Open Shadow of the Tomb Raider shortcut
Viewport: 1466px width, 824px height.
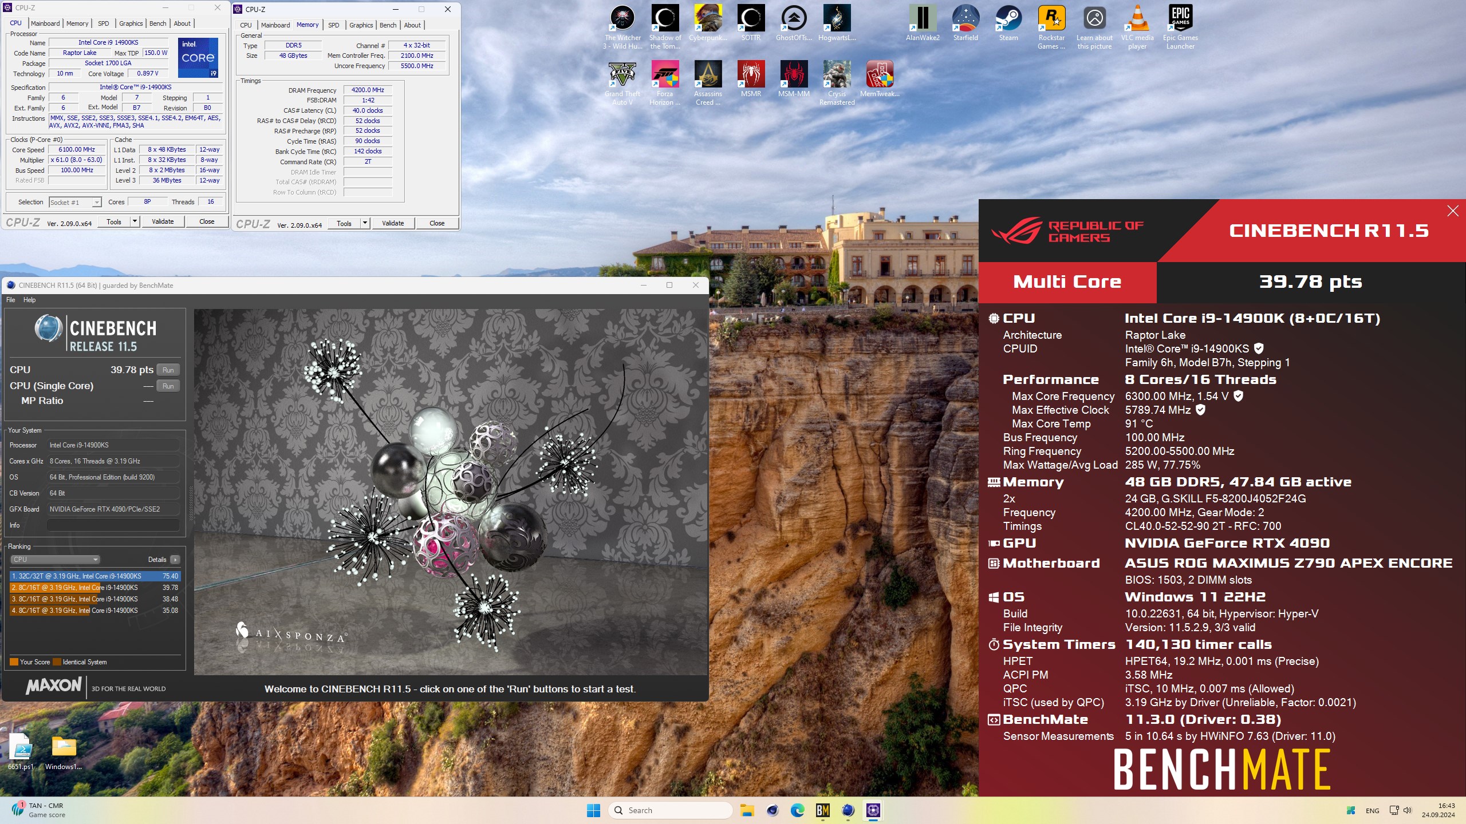click(x=665, y=27)
